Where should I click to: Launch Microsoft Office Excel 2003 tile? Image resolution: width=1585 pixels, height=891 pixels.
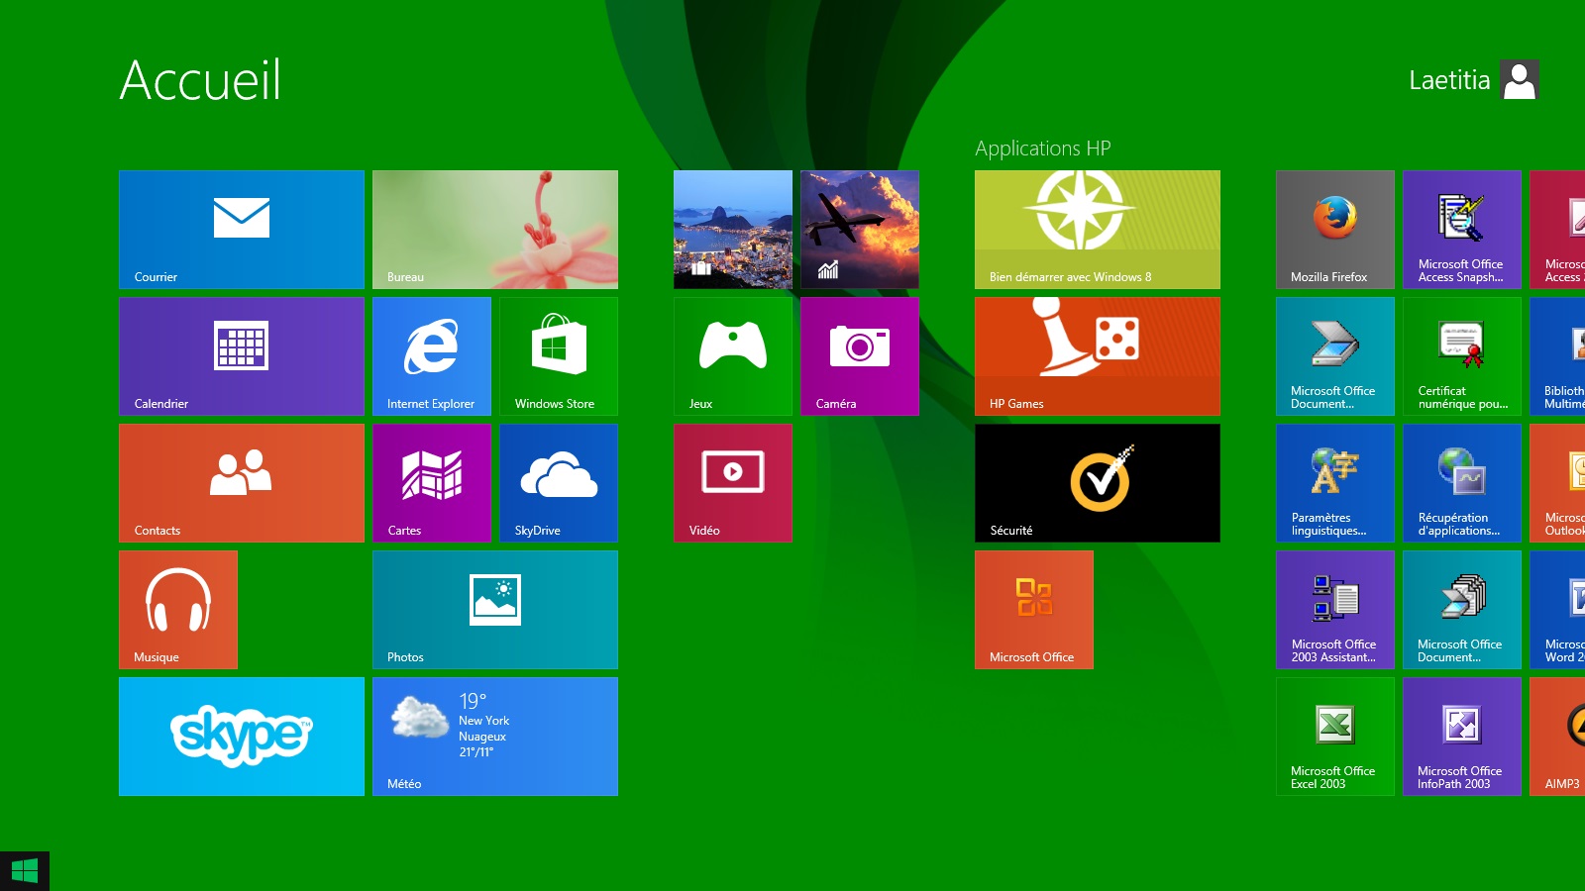pos(1335,737)
